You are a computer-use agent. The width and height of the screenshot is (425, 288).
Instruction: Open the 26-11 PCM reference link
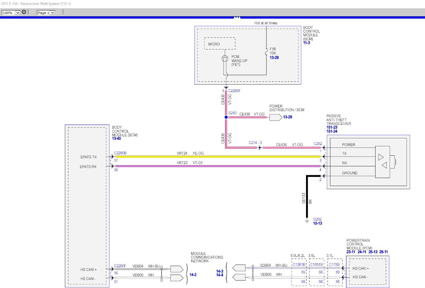tap(384, 252)
